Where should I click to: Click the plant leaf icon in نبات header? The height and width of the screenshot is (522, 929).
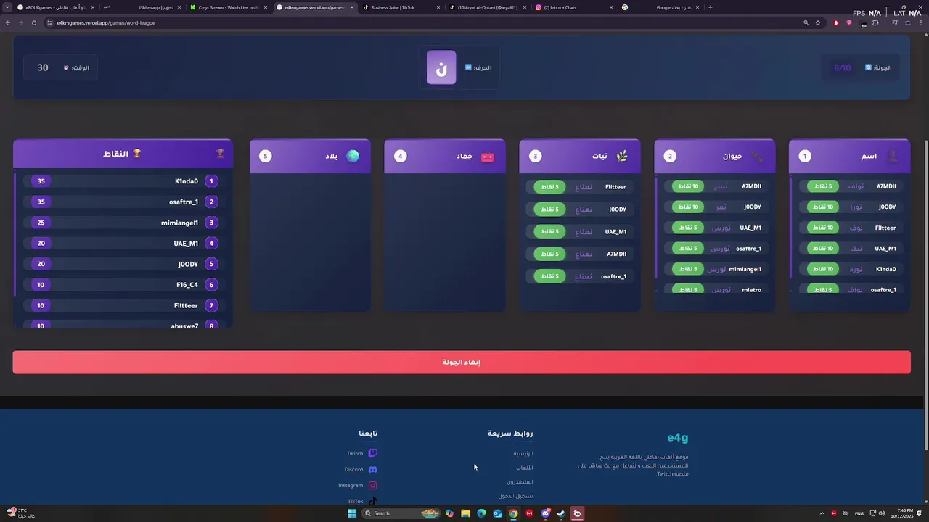pyautogui.click(x=622, y=156)
